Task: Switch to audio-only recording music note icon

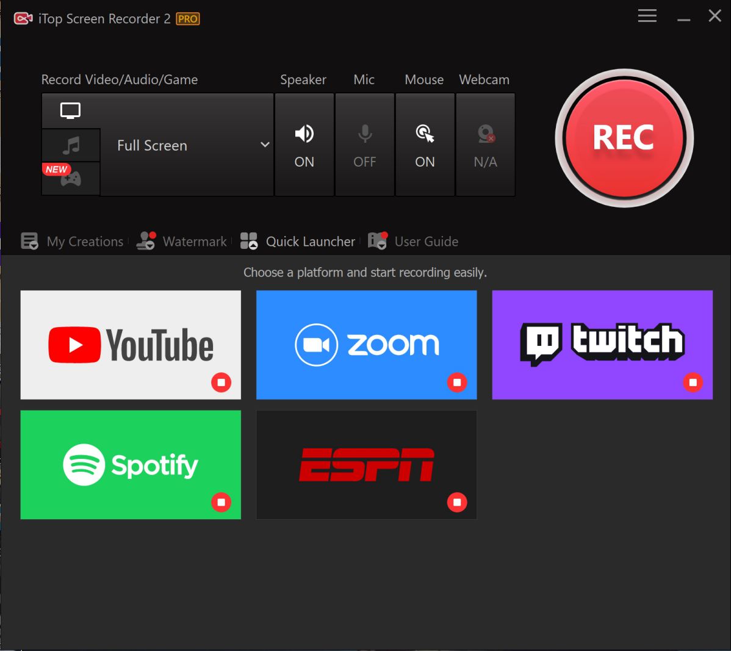Action: (x=71, y=145)
